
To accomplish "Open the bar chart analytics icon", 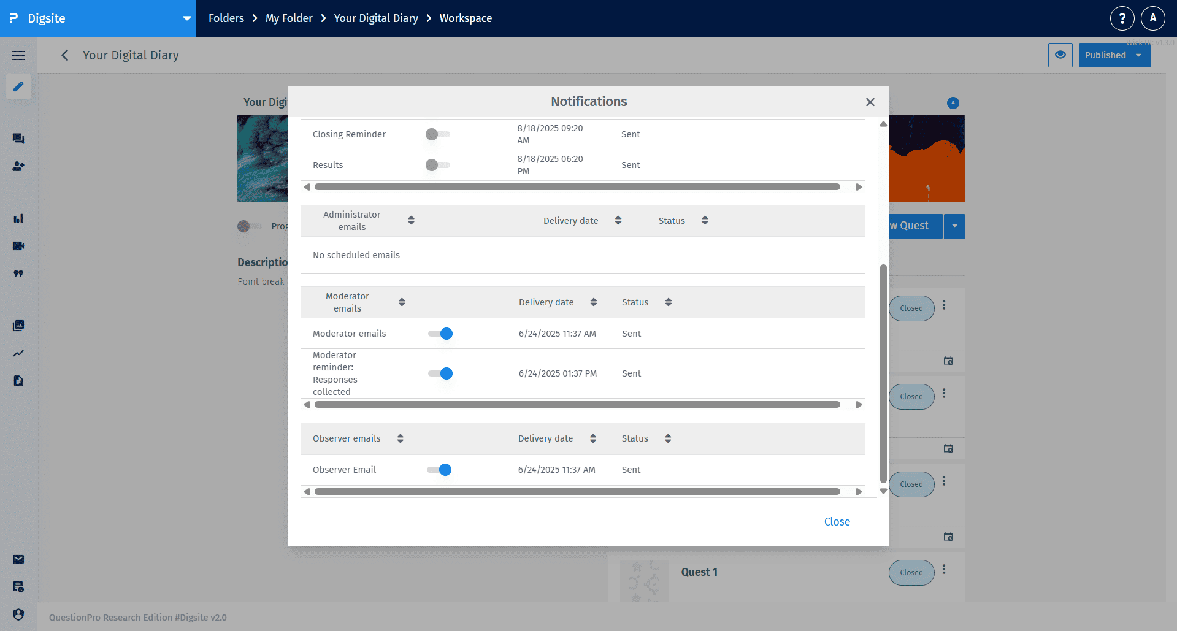I will click(x=18, y=218).
